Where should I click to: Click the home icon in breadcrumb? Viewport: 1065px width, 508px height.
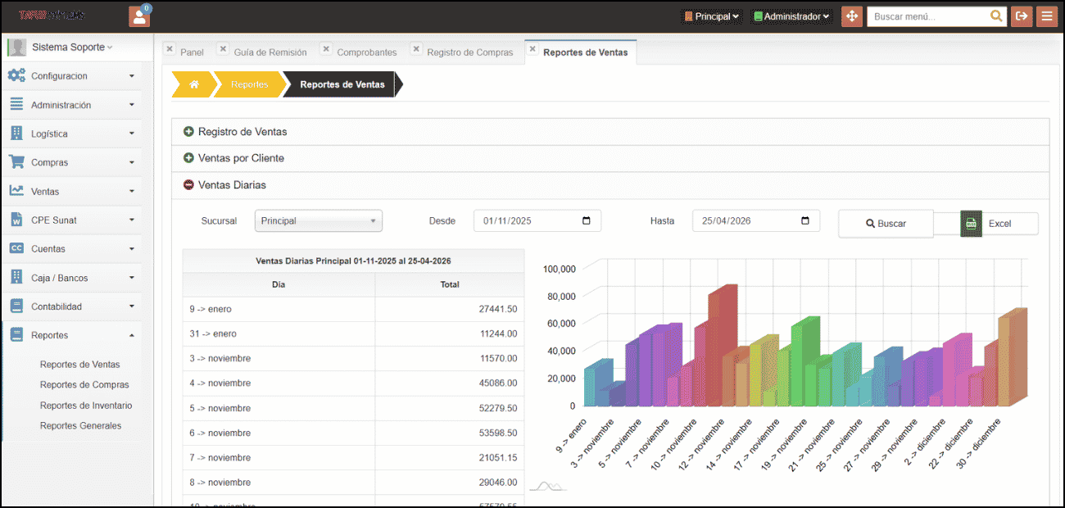pos(194,84)
